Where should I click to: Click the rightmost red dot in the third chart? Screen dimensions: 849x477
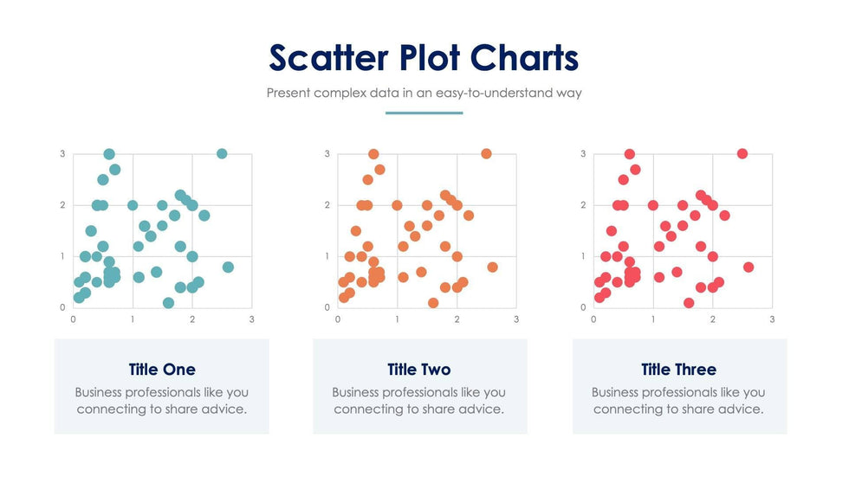coord(749,267)
